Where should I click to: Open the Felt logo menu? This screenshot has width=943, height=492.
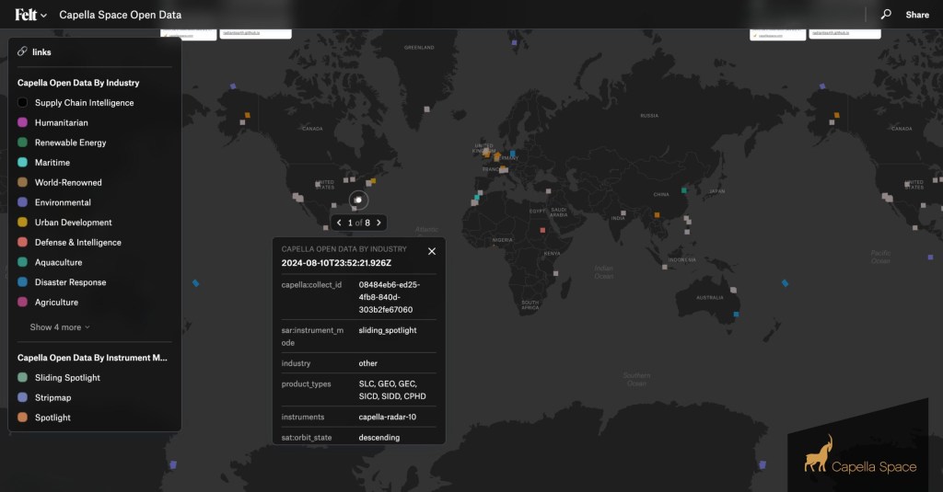coord(30,15)
